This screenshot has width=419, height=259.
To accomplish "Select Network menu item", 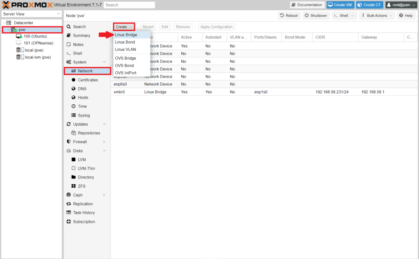I will (88, 71).
